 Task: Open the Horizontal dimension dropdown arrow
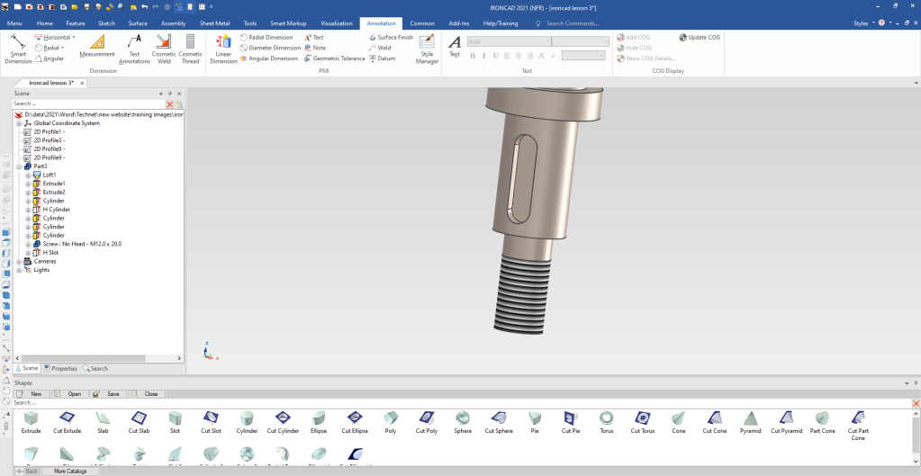pyautogui.click(x=74, y=38)
